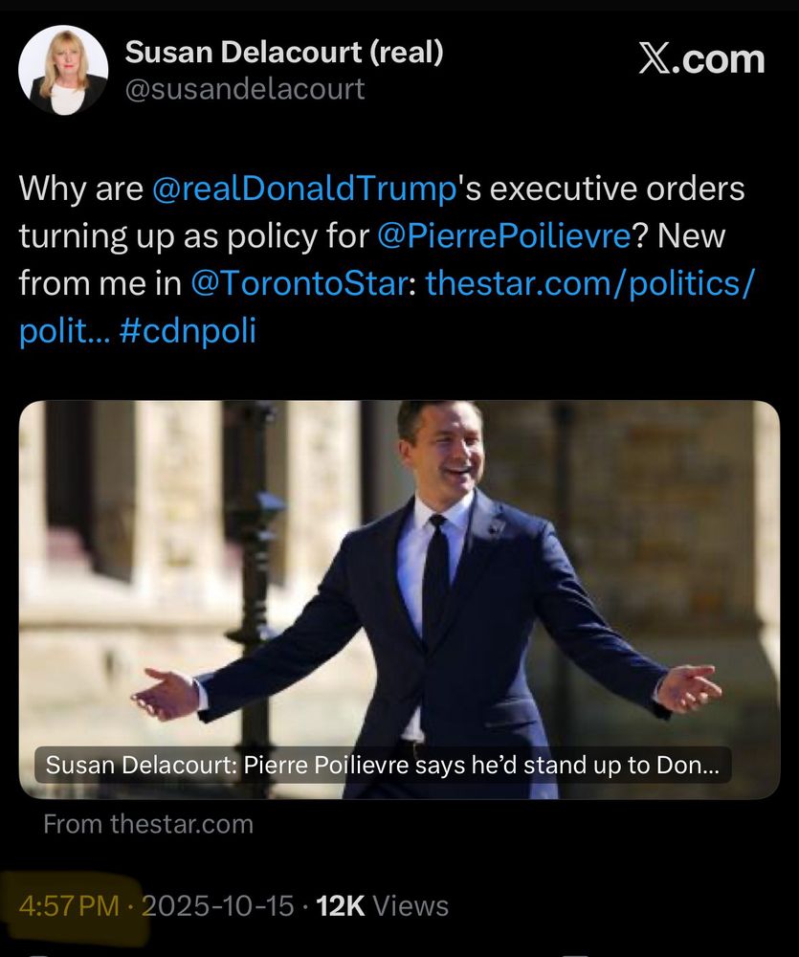The width and height of the screenshot is (799, 957).
Task: Open the @realDonaldTrump mention
Action: click(302, 189)
